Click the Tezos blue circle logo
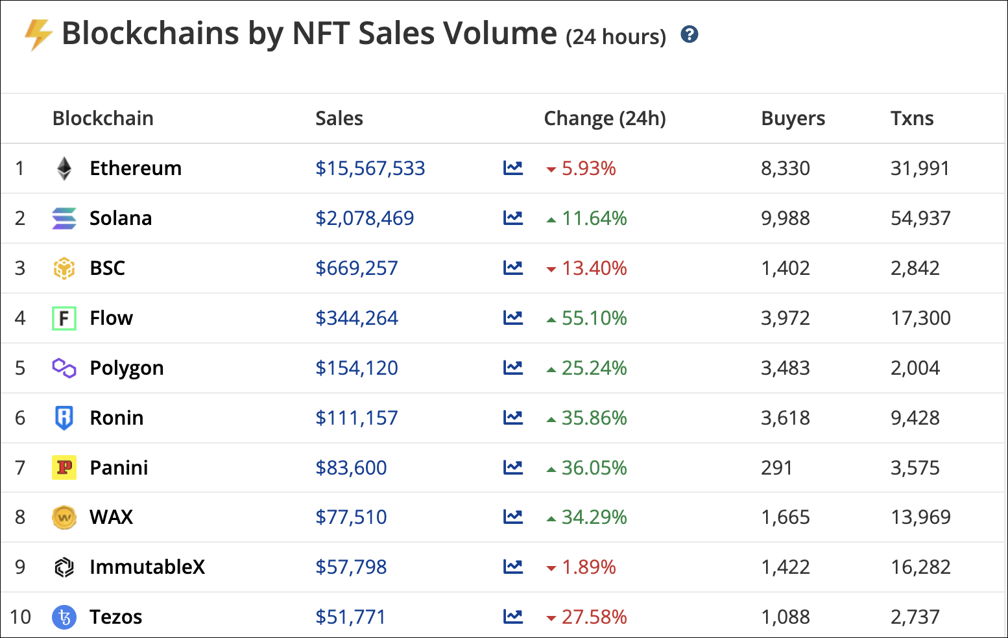The width and height of the screenshot is (1008, 638). [64, 617]
